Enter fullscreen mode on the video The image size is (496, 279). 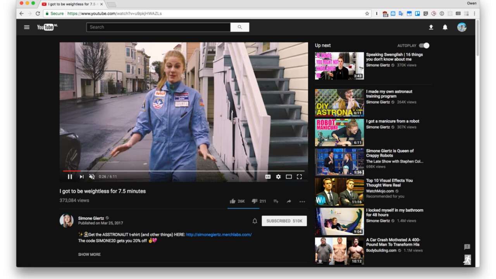pyautogui.click(x=299, y=177)
